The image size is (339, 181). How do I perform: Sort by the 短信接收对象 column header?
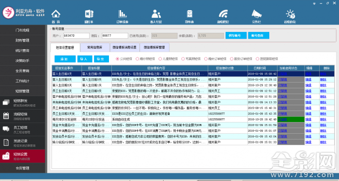click(228, 68)
